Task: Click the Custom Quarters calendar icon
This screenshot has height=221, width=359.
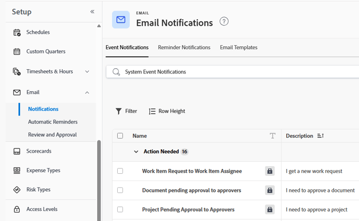Action: point(17,52)
